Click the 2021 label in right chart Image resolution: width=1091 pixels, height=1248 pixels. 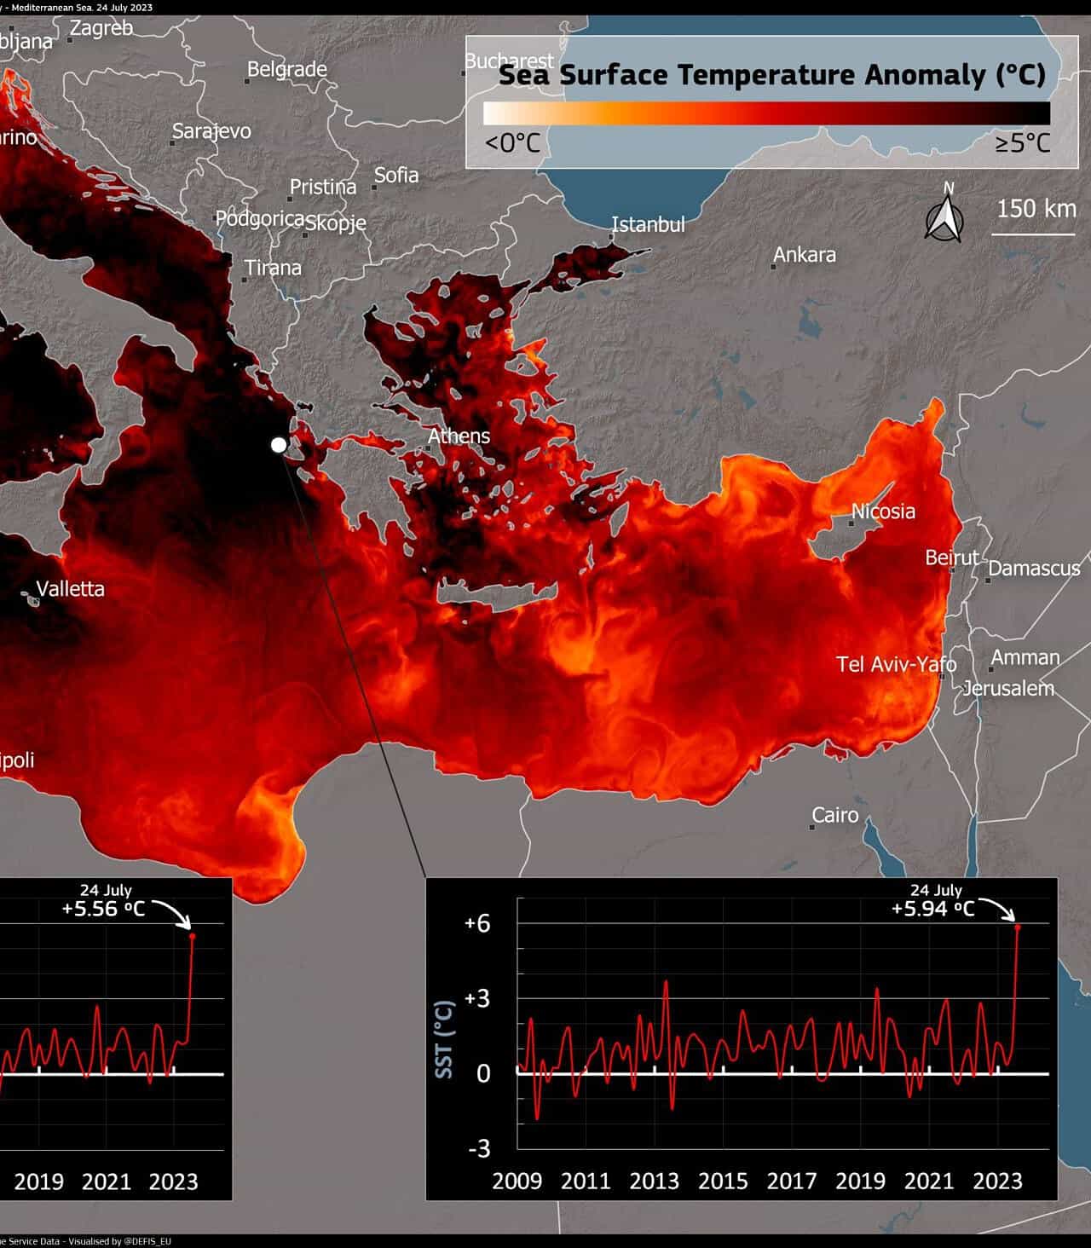click(929, 1181)
